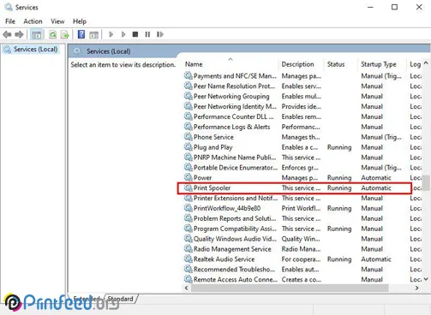Click the Services title bar app icon

(x=9, y=7)
